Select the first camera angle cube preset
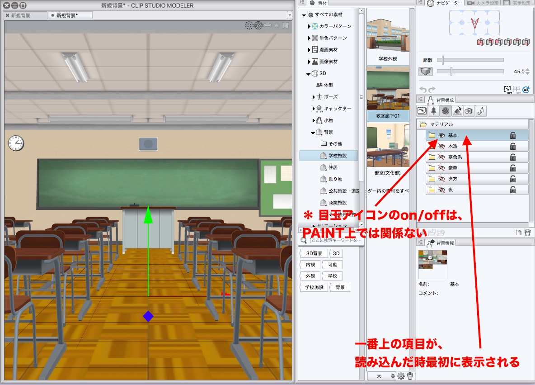The height and width of the screenshot is (385, 535). pos(480,42)
